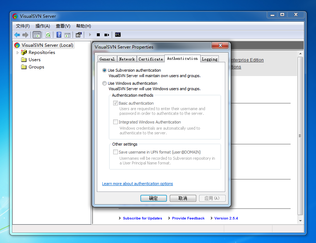Toggle the console tree pane icon
316x243 pixels.
click(x=37, y=35)
